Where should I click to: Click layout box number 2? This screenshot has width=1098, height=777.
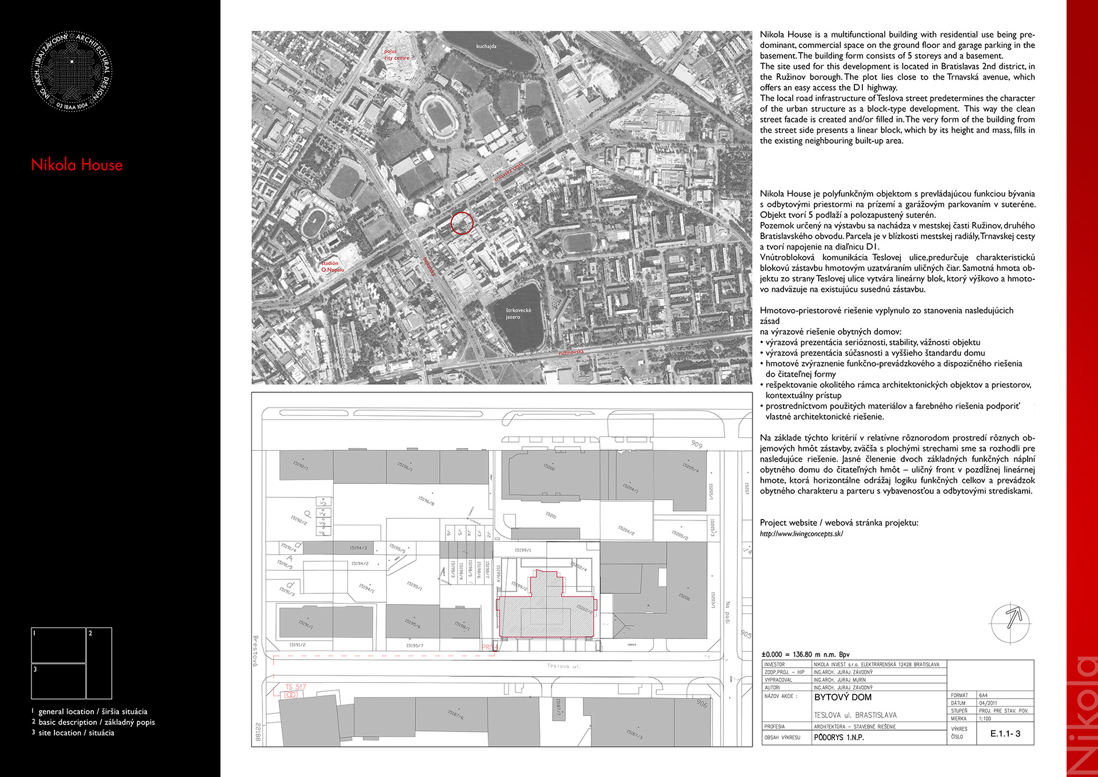click(x=100, y=663)
